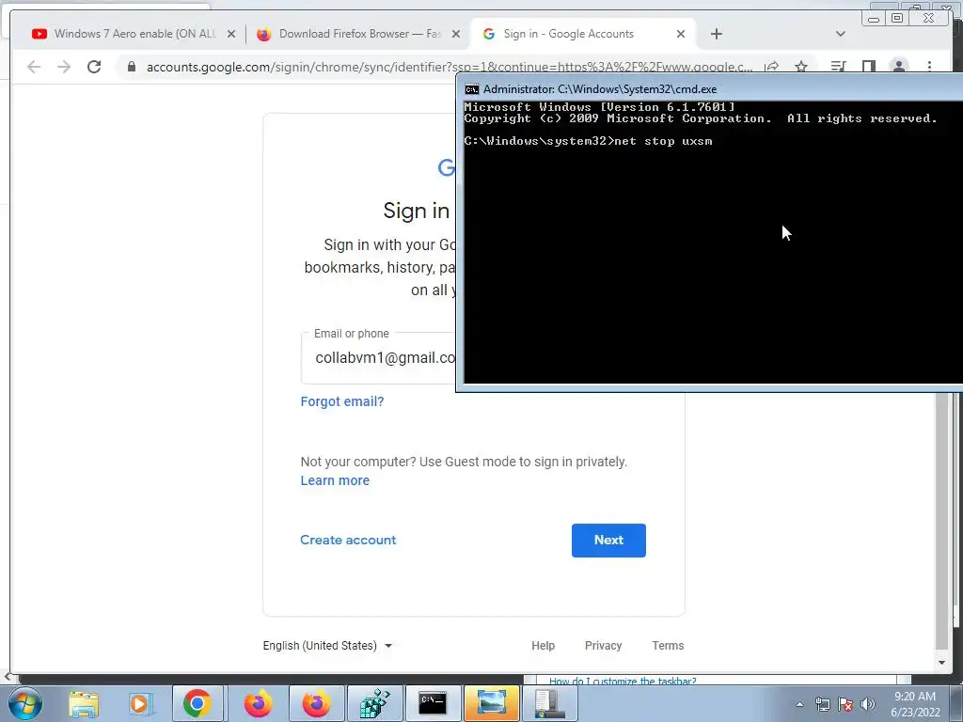
Task: Bookmark this page with star icon
Action: coord(801,67)
